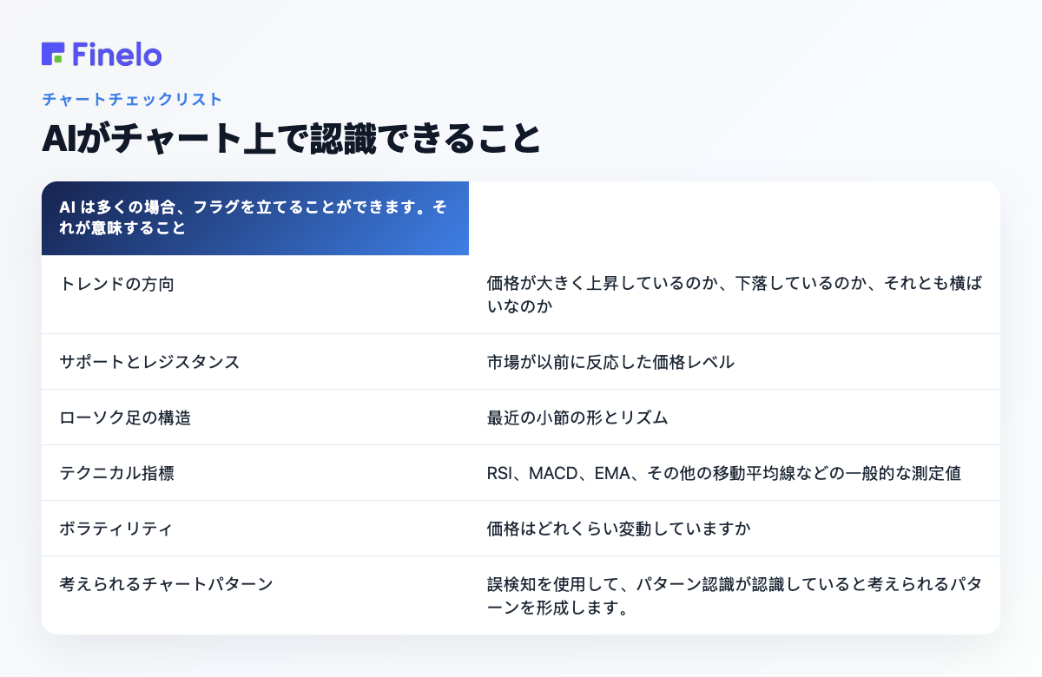Click the trend direction description text
The width and height of the screenshot is (1042, 677).
point(735,295)
